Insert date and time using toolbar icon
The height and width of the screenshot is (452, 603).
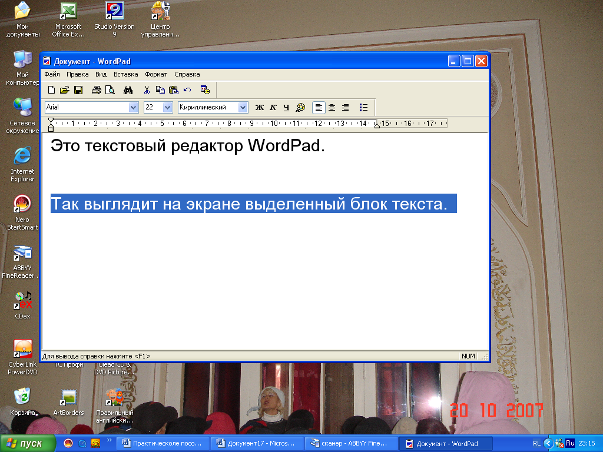(x=205, y=90)
